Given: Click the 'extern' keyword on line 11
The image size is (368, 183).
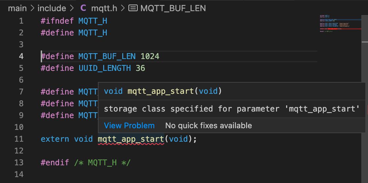Looking at the screenshot, I should 55,139.
